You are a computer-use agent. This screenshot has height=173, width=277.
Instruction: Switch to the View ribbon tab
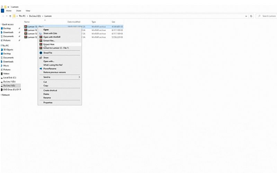coord(28,11)
